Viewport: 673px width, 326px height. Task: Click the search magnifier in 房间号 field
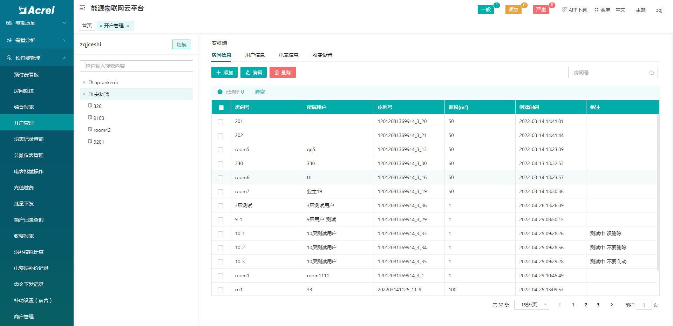coord(652,73)
